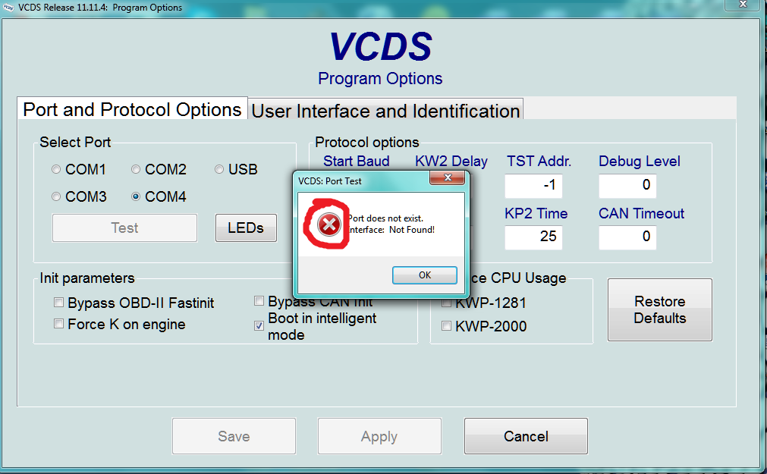Enable KWP-2000 CPU usage checkbox
767x474 pixels.
(x=446, y=327)
